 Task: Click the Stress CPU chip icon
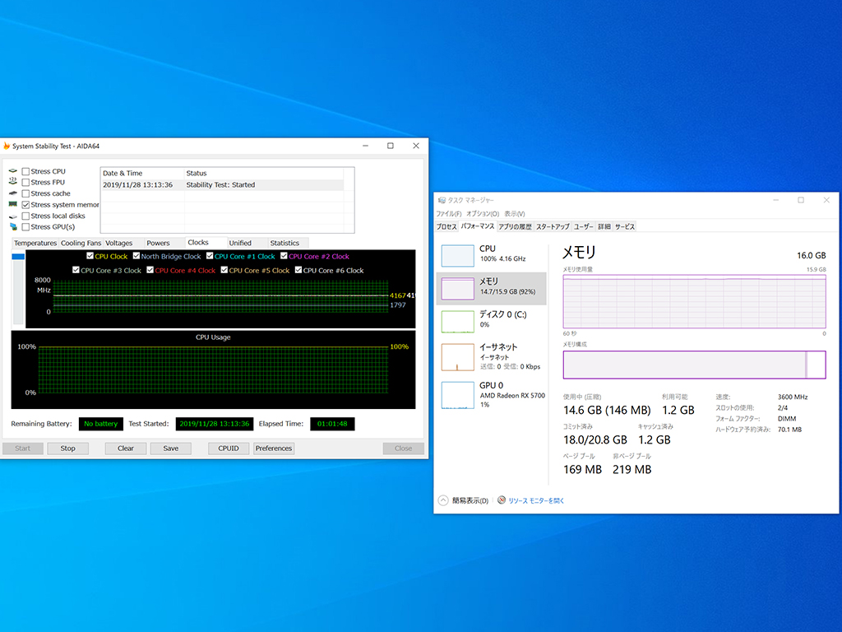[13, 171]
